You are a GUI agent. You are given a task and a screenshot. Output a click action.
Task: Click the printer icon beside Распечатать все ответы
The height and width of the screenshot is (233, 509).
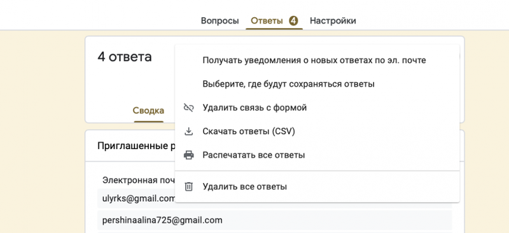(x=188, y=155)
